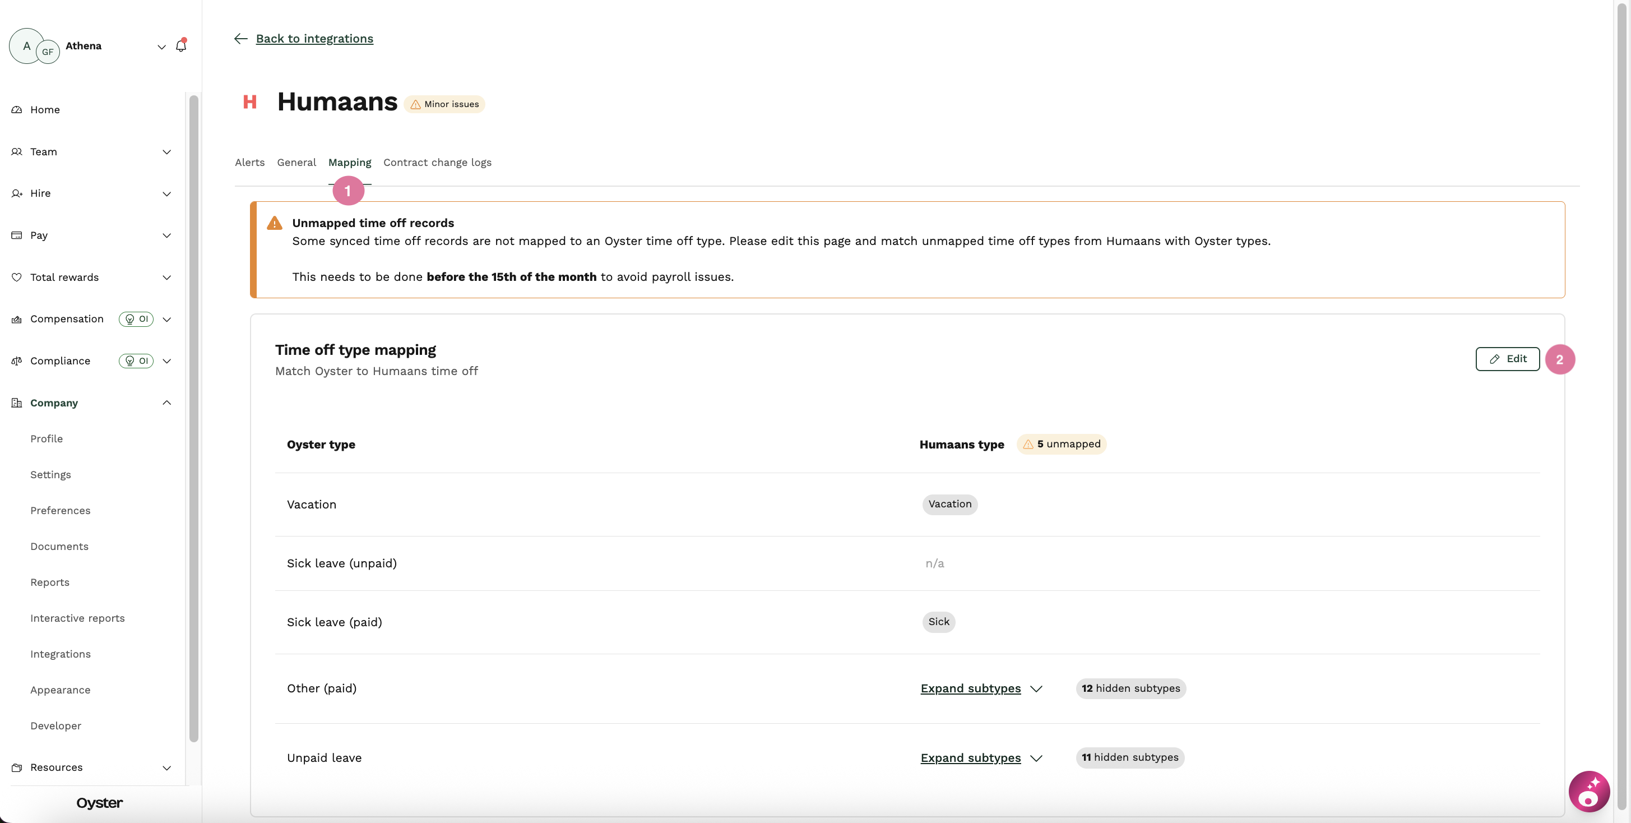This screenshot has width=1631, height=823.
Task: Open the AI assistant bubble icon
Action: coord(1588,792)
